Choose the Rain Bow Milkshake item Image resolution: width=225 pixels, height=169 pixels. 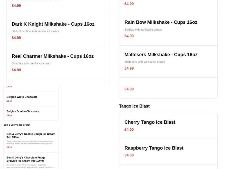point(161,22)
